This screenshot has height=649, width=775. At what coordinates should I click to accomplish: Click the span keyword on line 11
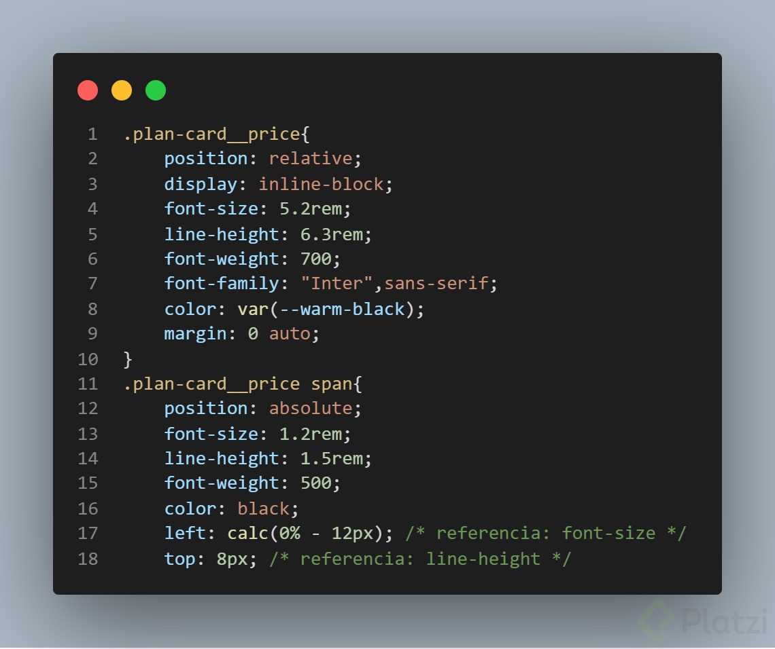click(331, 384)
